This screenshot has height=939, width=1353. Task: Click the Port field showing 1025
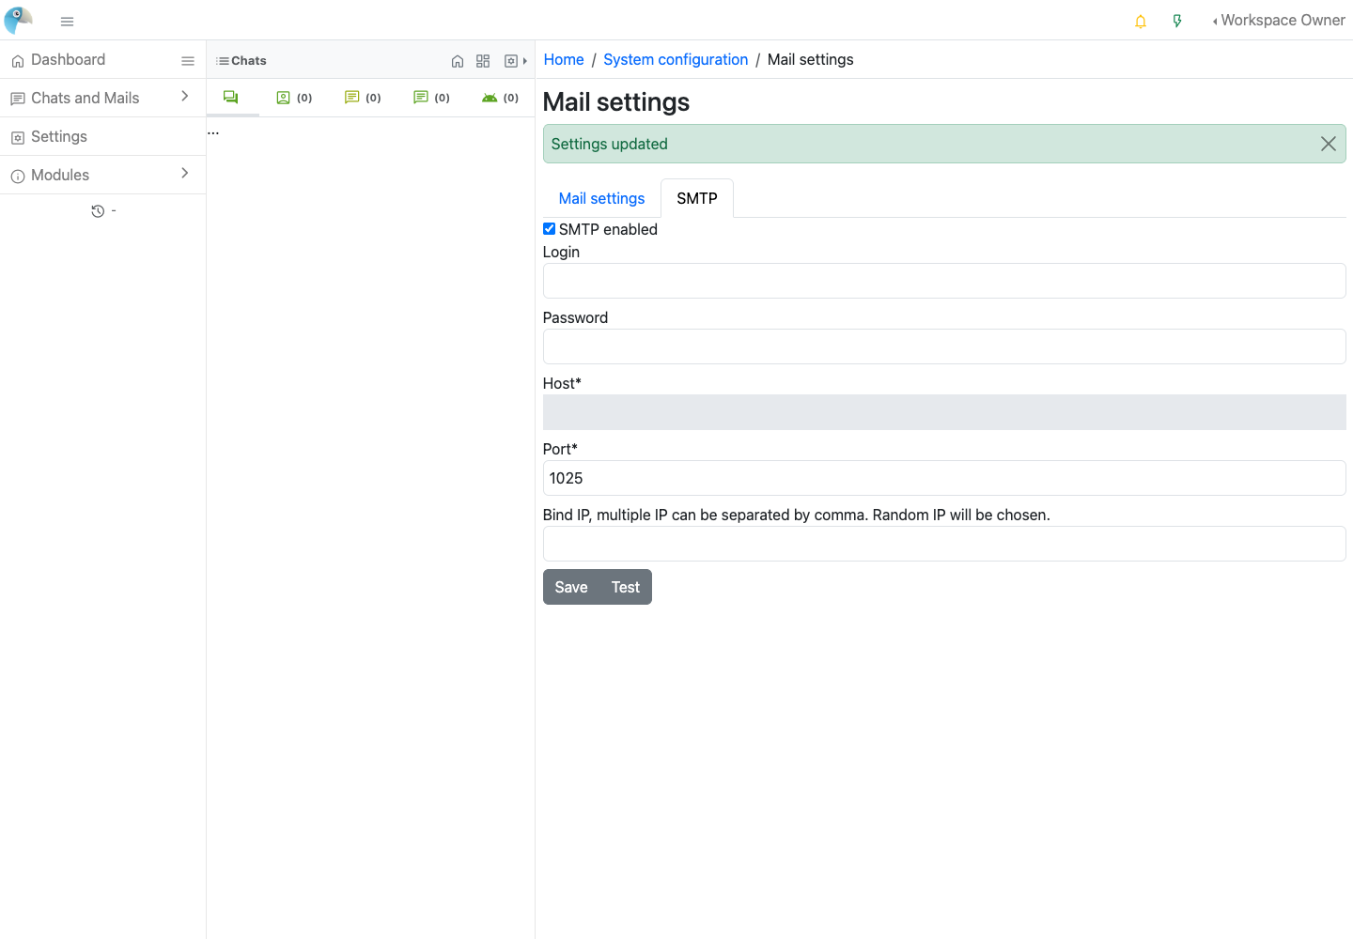pyautogui.click(x=944, y=478)
